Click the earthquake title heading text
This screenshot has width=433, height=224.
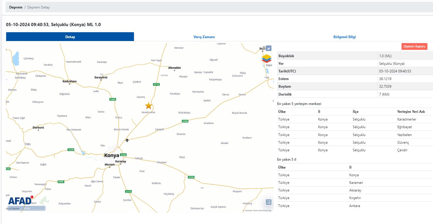click(53, 25)
